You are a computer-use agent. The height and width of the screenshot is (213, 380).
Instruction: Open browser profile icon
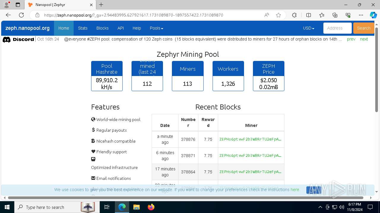click(7, 5)
